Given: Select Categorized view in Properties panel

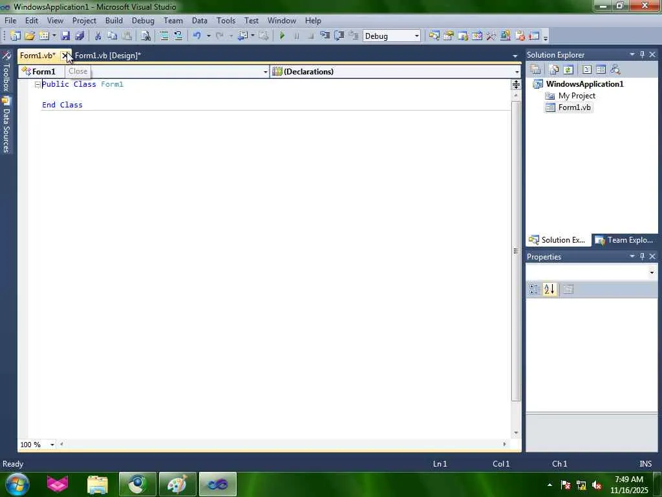Looking at the screenshot, I should pyautogui.click(x=534, y=289).
